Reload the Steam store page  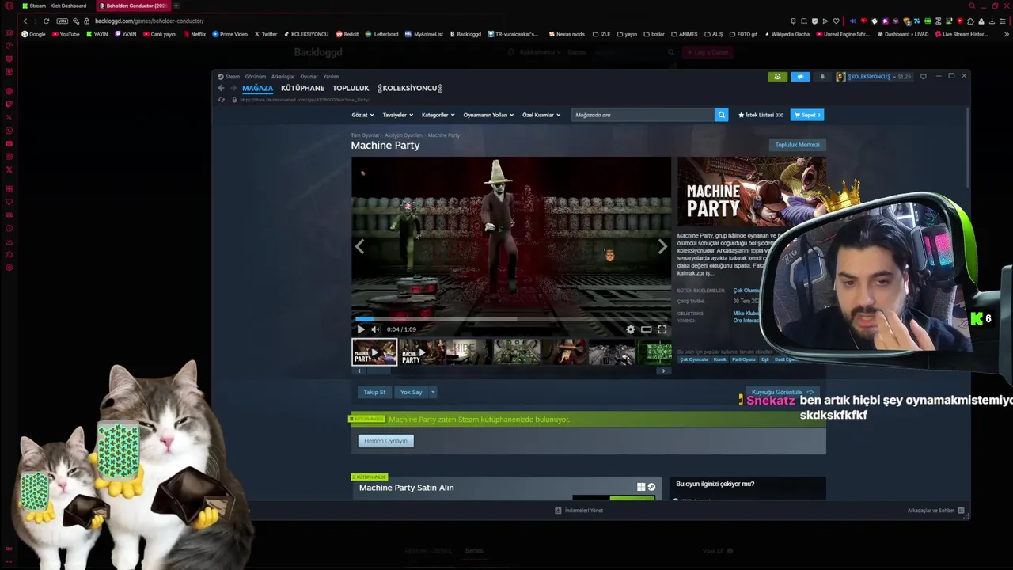[222, 100]
